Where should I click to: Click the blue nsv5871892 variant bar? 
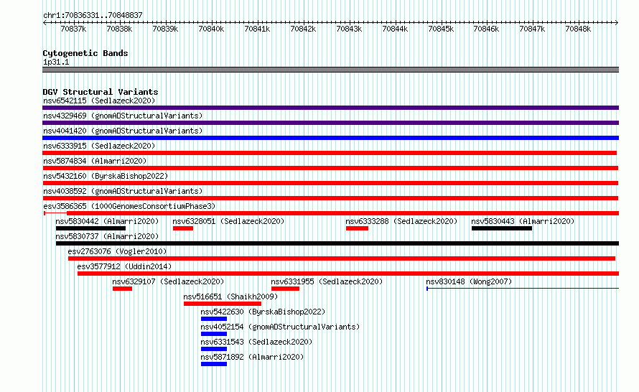(x=214, y=364)
